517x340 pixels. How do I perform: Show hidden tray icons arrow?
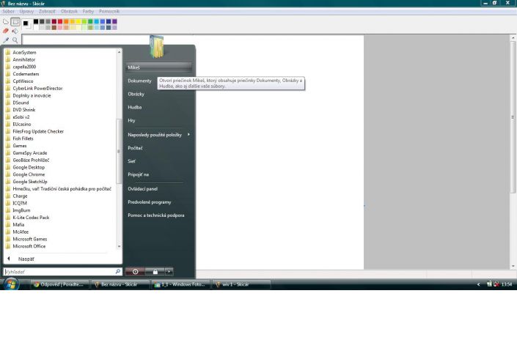point(478,284)
